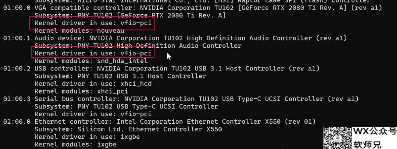Click the 02:00.0 Ethernet controller line
This screenshot has height=149, width=397.
159,122
